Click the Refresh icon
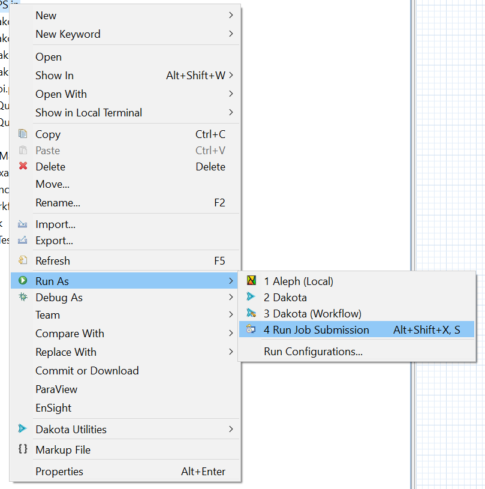 [x=23, y=260]
